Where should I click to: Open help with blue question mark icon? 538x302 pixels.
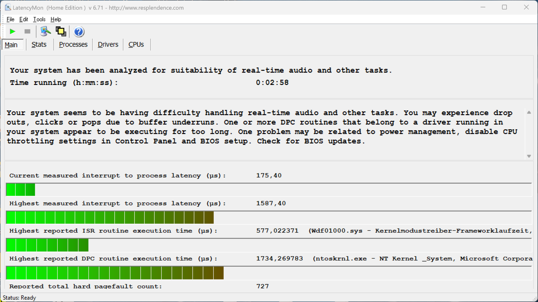click(x=79, y=32)
